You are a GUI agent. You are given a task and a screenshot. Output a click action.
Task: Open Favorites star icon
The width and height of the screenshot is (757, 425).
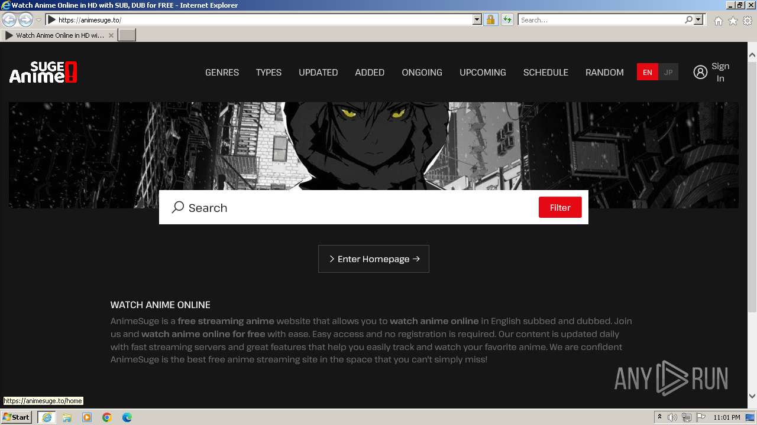(733, 21)
